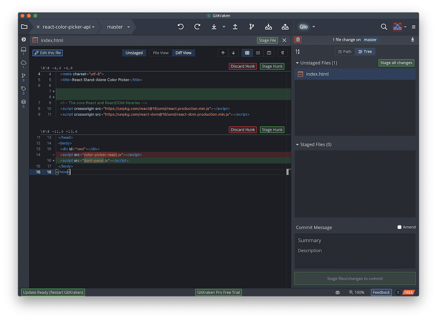Click the sort files icon
The image size is (437, 320).
298,52
